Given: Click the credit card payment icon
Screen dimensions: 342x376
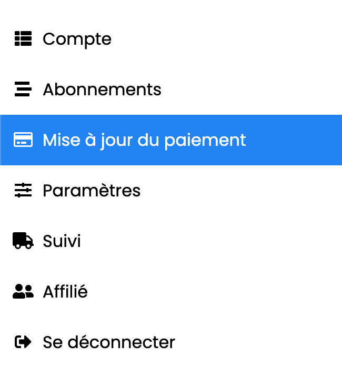Looking at the screenshot, I should click(x=23, y=140).
